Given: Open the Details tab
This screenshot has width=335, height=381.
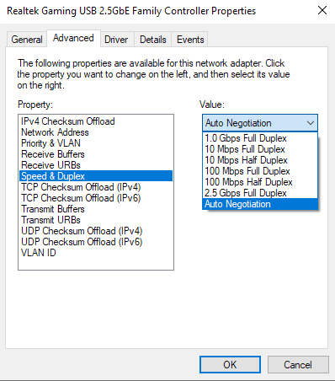Looking at the screenshot, I should tap(153, 40).
